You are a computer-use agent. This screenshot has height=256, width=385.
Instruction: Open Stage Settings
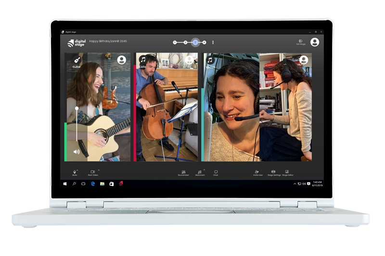274,172
